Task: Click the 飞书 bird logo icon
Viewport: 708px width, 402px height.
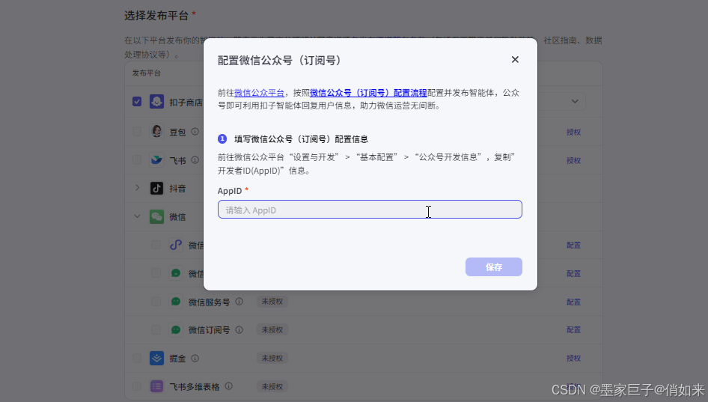Action: coord(156,160)
